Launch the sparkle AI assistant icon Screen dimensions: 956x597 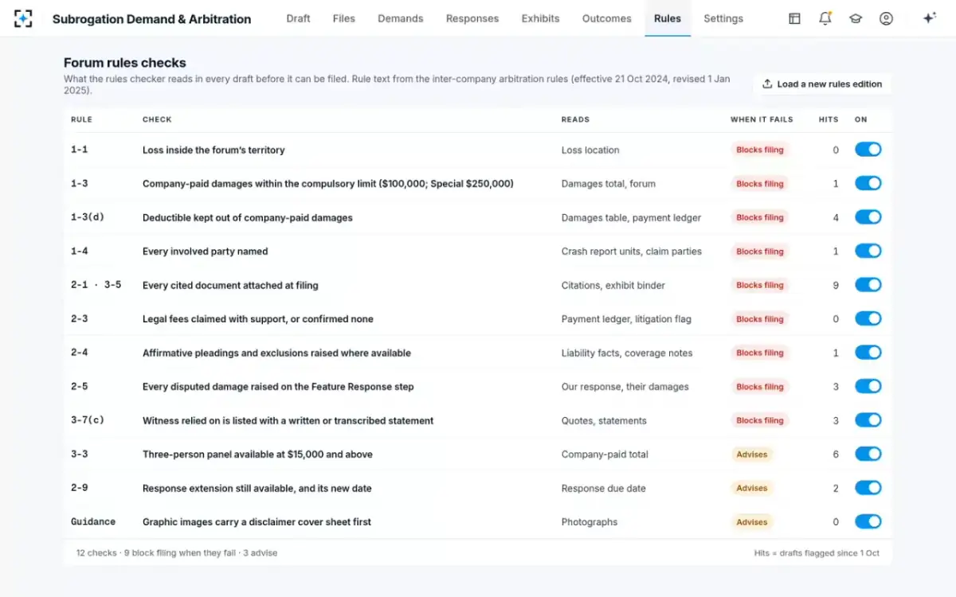click(x=929, y=18)
